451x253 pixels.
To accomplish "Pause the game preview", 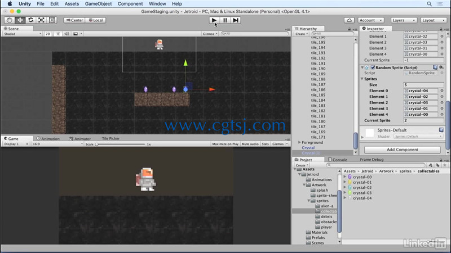I will click(225, 20).
